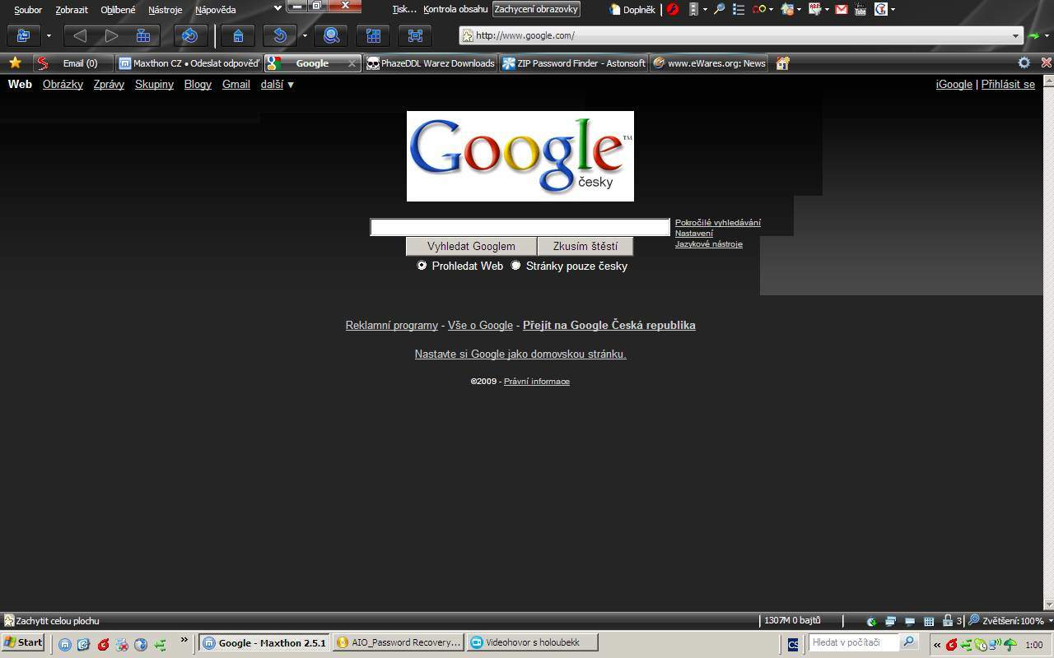Image resolution: width=1054 pixels, height=658 pixels.
Task: Click the Back arrow navigation button
Action: pos(79,35)
